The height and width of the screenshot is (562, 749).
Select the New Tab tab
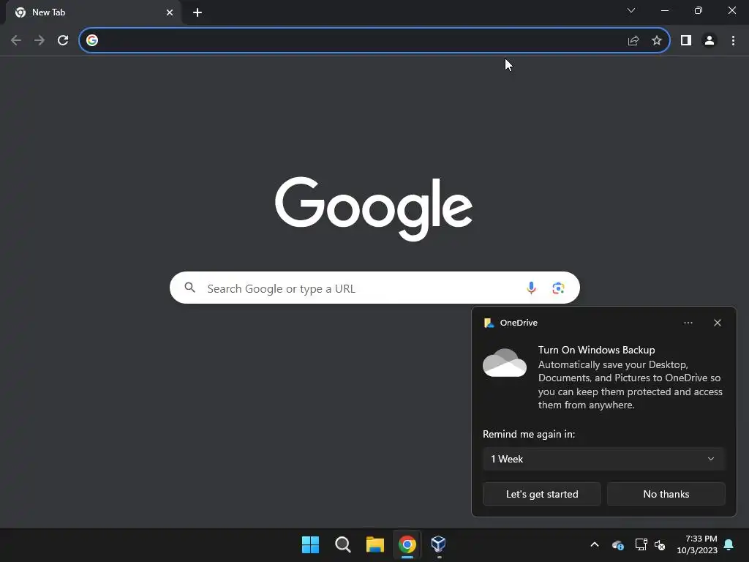pos(93,12)
